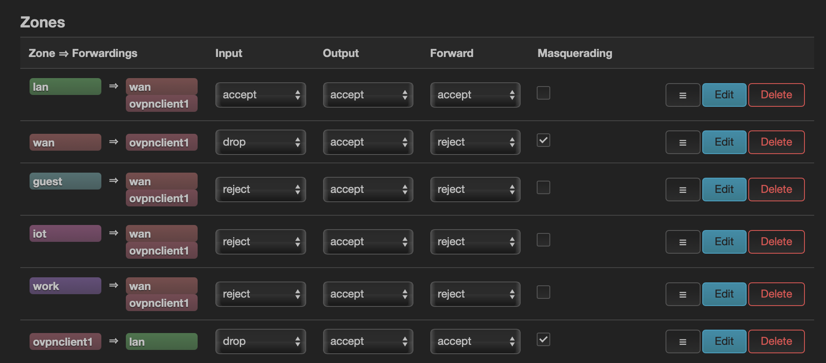Click the drag handle icon for lan zone
The height and width of the screenshot is (363, 826).
click(682, 95)
